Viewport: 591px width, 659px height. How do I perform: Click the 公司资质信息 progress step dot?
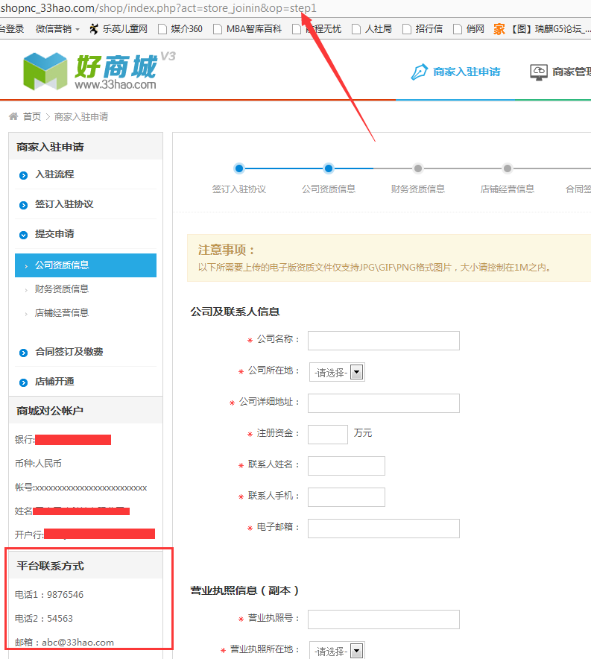329,168
